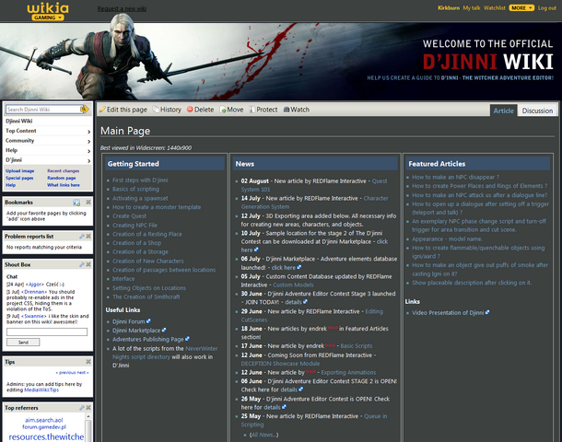Click the external link icon beside Video Presentation of Djinni
This screenshot has width=562, height=442.
(x=487, y=312)
